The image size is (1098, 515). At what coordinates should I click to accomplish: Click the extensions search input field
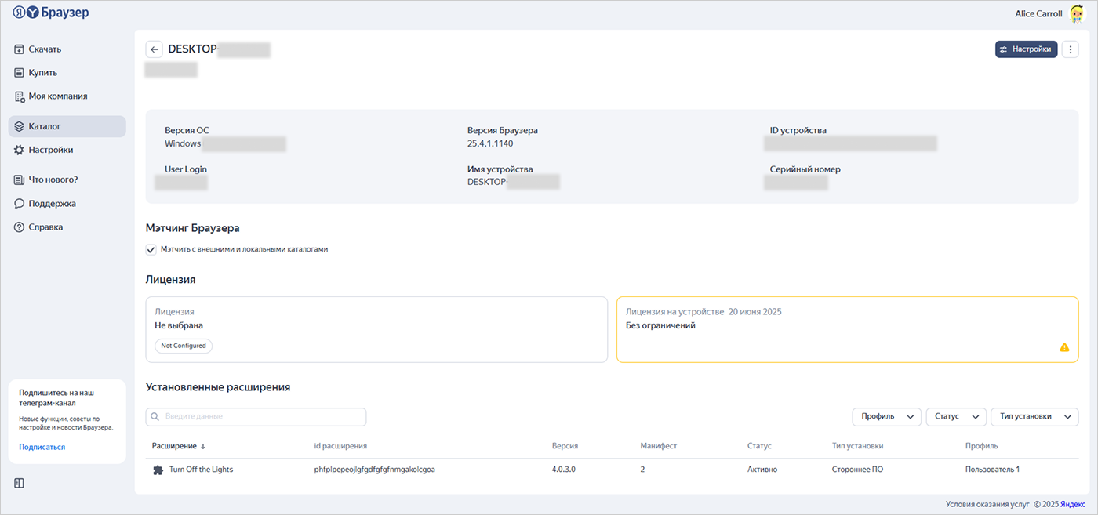coord(256,417)
